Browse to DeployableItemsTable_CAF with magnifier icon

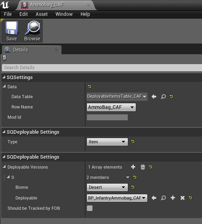click(164, 97)
